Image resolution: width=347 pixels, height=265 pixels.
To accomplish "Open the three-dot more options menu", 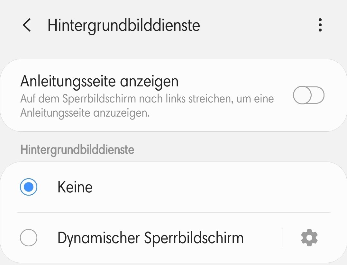I will coord(320,25).
